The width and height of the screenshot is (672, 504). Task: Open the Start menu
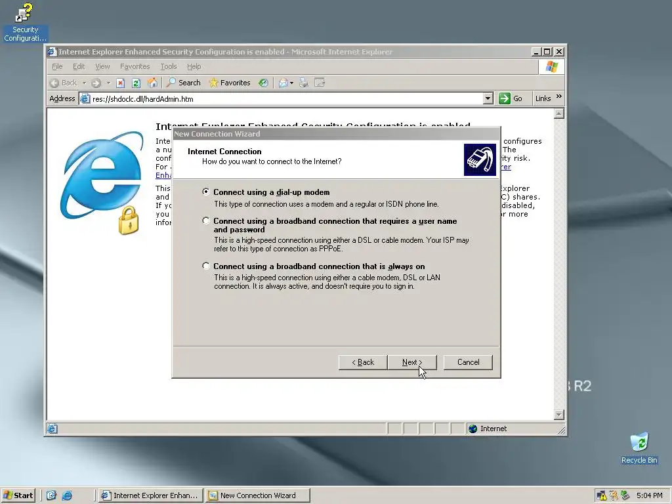pos(18,495)
